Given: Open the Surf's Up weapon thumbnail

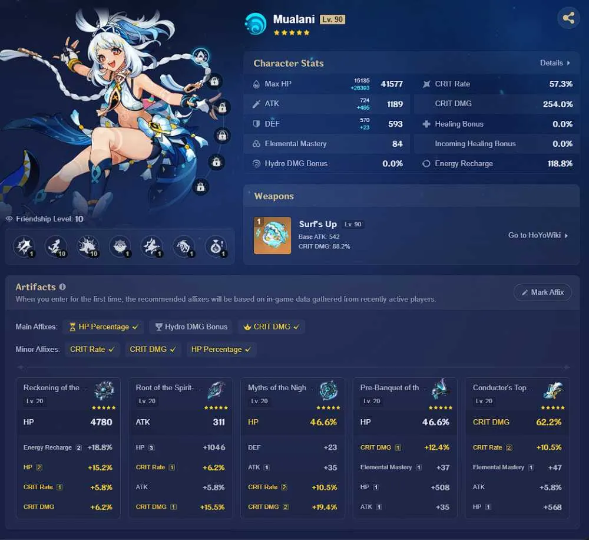Looking at the screenshot, I should point(272,235).
